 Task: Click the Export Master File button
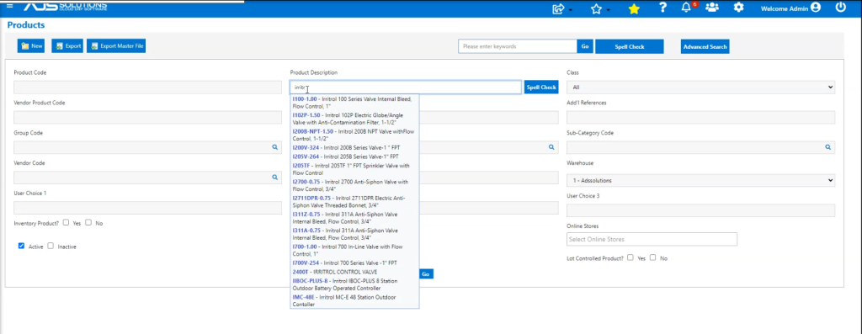[116, 46]
